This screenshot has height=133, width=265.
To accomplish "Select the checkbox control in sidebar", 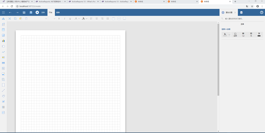I will [3, 101].
